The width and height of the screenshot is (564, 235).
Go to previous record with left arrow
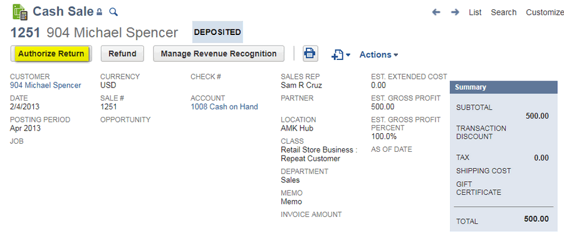coord(436,12)
